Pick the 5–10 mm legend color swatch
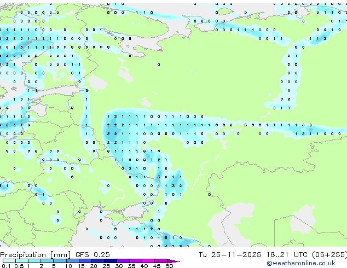 tap(60, 261)
